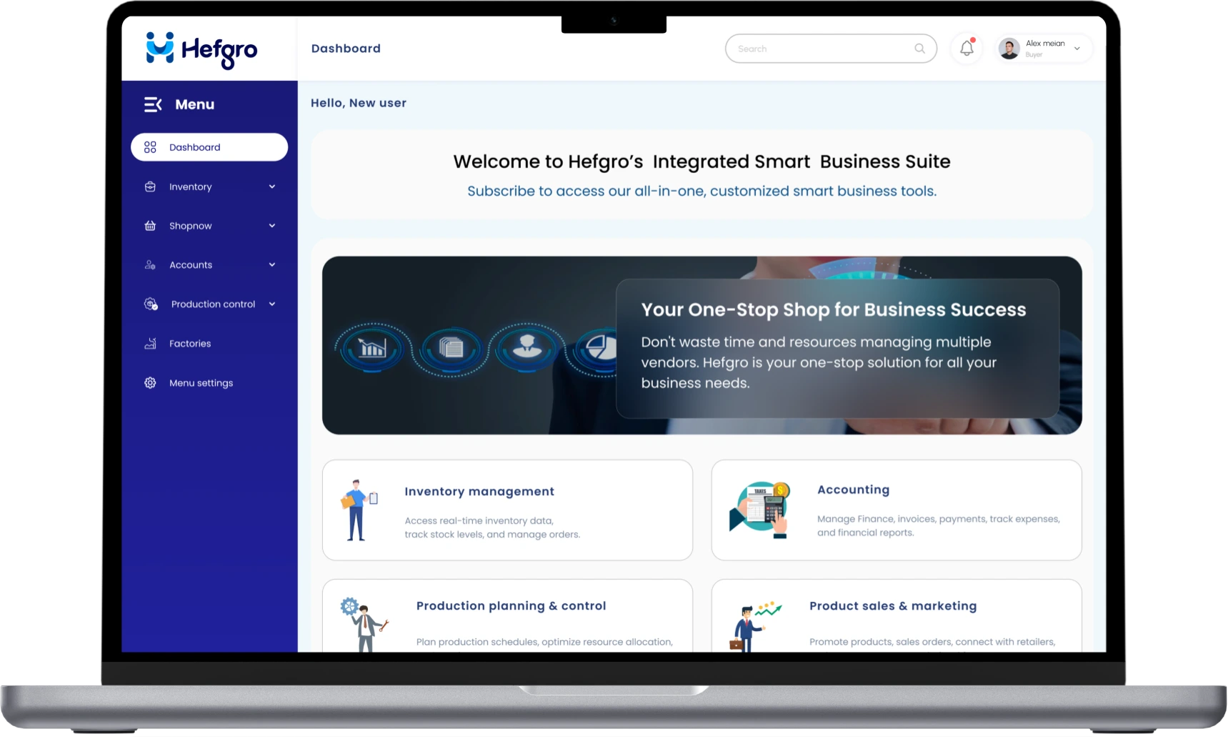The height and width of the screenshot is (739, 1228).
Task: Open the Alex meian profile dropdown
Action: [x=1077, y=49]
